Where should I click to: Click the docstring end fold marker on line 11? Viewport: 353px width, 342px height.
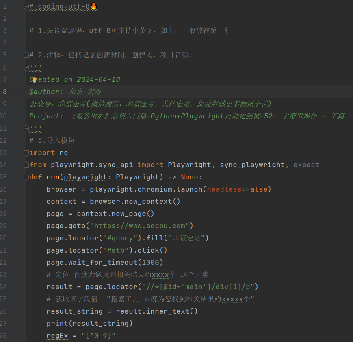[x=26, y=128]
